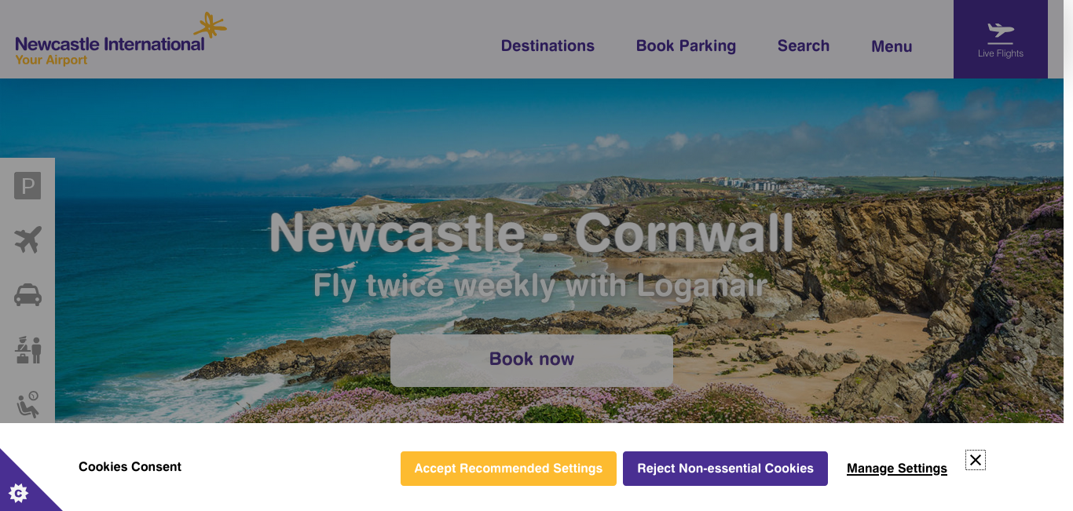Click 'Fly twice weekly with Loganair' text

(x=540, y=286)
